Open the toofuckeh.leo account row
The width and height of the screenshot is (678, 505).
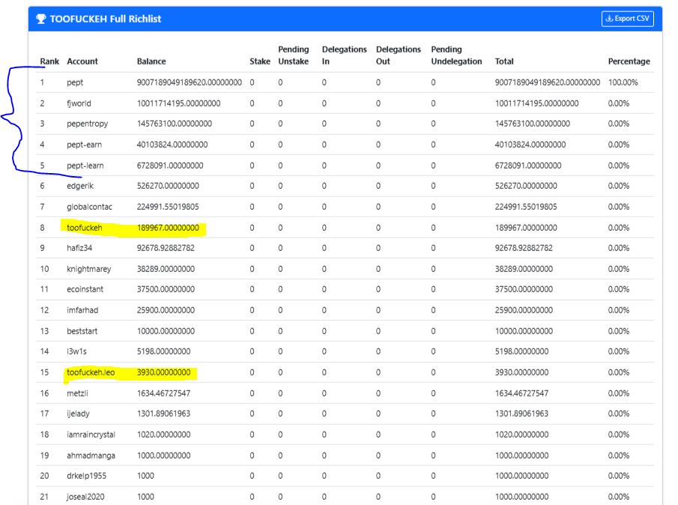[345, 372]
